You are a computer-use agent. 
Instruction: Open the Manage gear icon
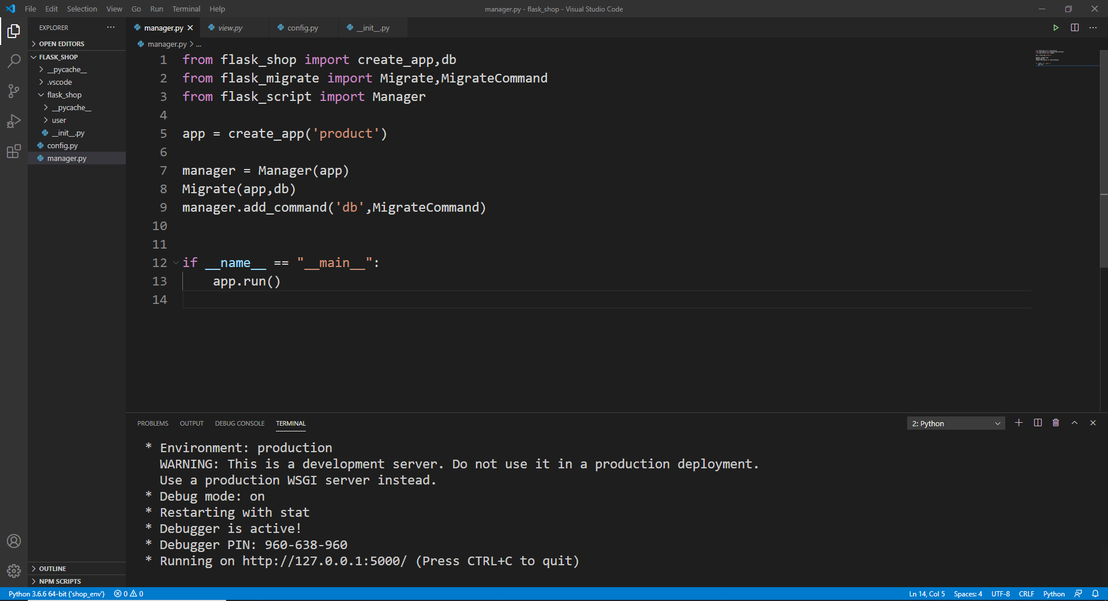point(14,571)
